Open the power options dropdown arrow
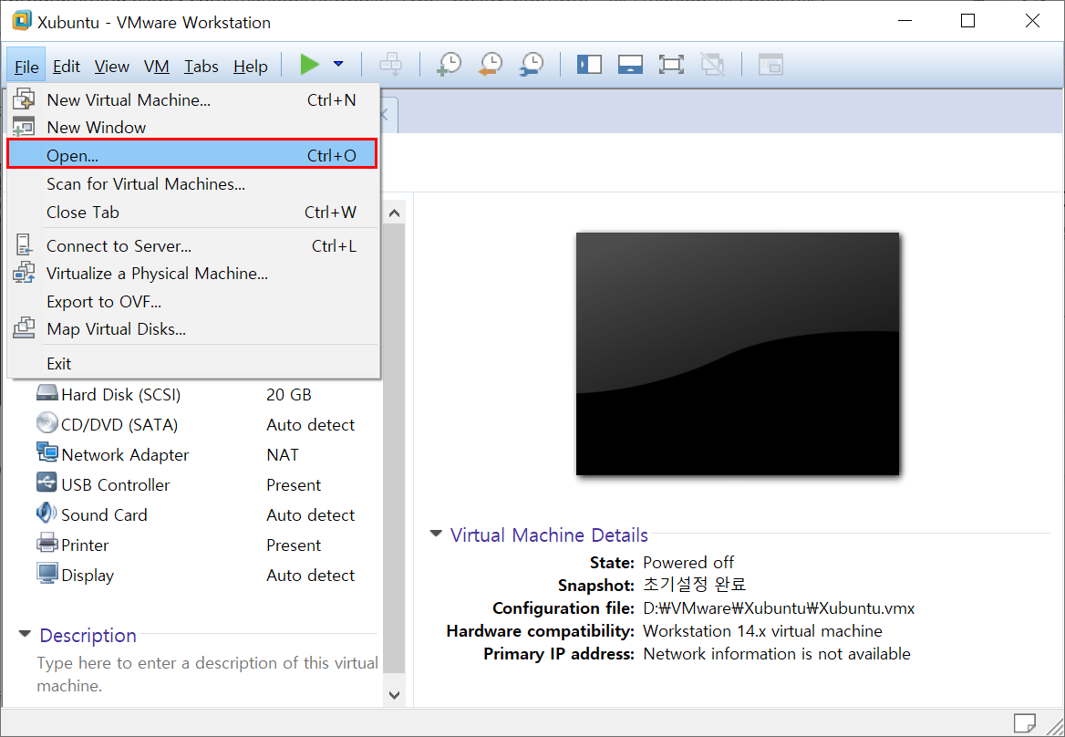 coord(338,65)
